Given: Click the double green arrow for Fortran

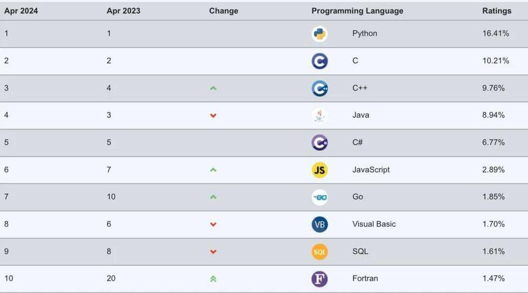Looking at the screenshot, I should point(213,279).
